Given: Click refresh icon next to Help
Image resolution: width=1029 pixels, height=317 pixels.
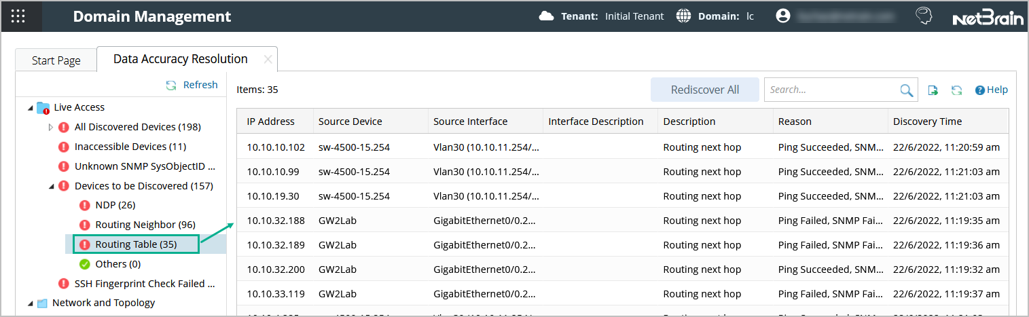Looking at the screenshot, I should point(956,90).
